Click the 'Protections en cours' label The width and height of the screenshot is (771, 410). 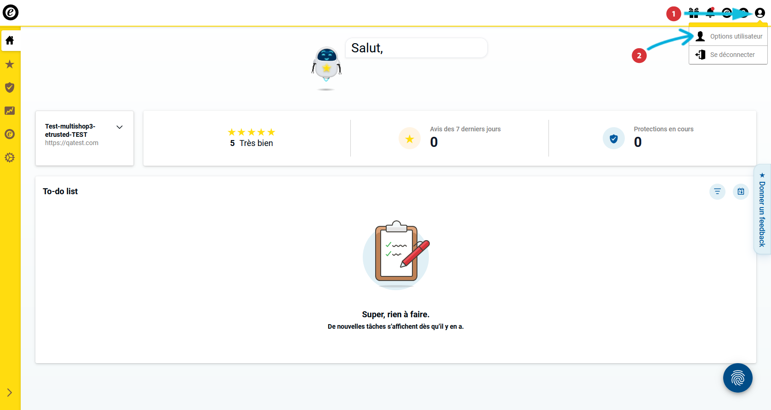point(663,129)
